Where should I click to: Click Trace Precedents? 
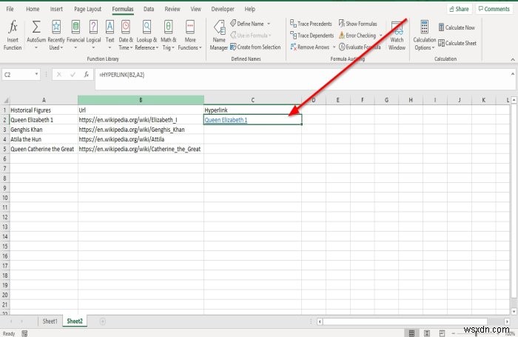click(311, 24)
